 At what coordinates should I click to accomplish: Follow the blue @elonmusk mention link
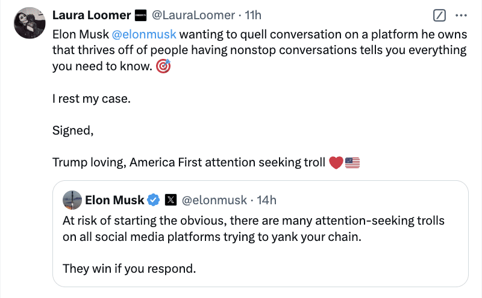click(144, 34)
